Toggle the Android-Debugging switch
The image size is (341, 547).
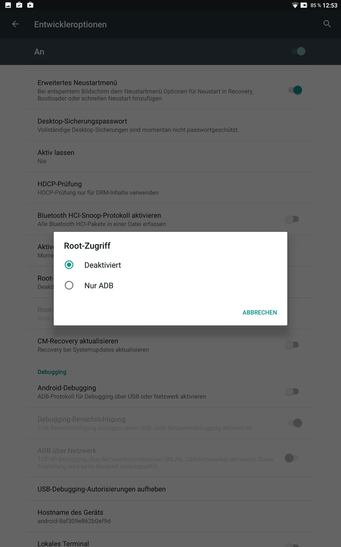[x=292, y=392]
